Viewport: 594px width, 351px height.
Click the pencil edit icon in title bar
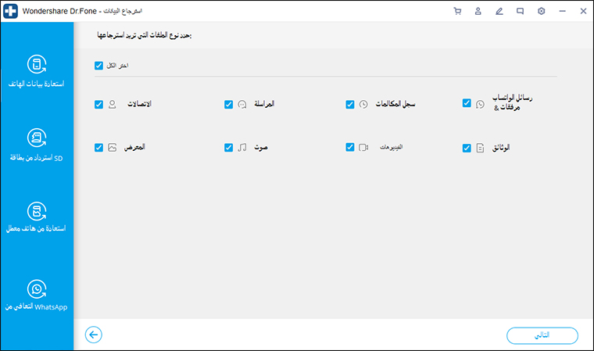tap(499, 11)
